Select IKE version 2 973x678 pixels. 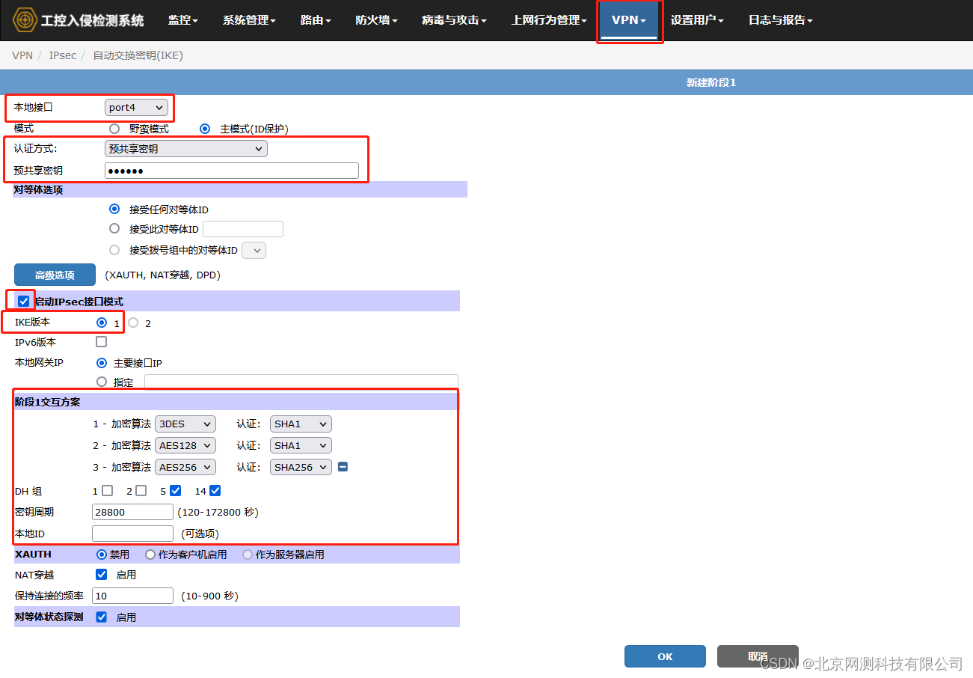[133, 323]
